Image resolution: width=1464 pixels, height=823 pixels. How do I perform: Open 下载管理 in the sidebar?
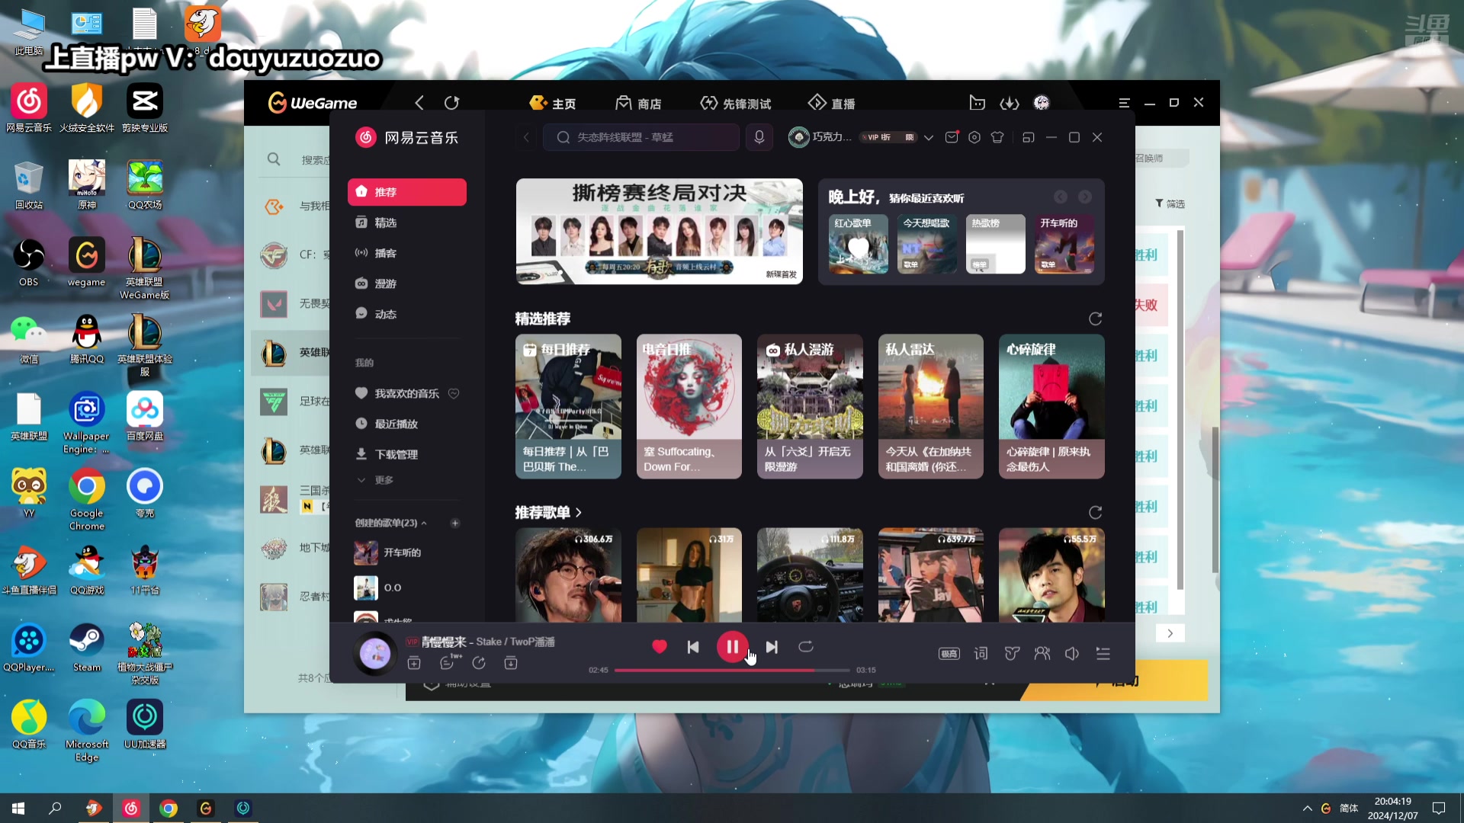click(x=407, y=454)
